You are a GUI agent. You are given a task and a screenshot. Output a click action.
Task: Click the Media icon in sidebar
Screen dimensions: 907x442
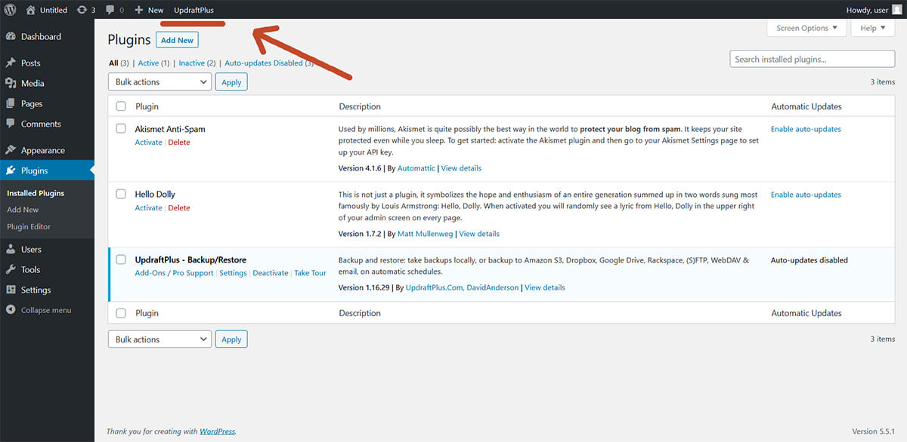(11, 83)
